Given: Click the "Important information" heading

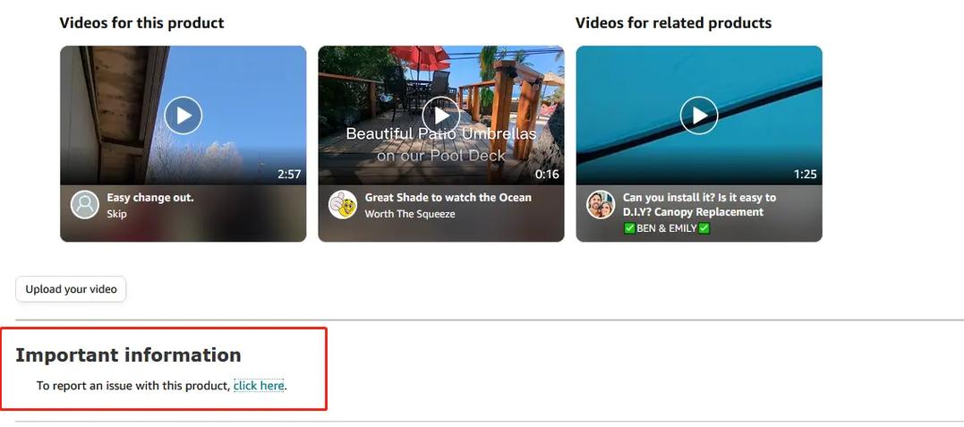Looking at the screenshot, I should pyautogui.click(x=129, y=355).
